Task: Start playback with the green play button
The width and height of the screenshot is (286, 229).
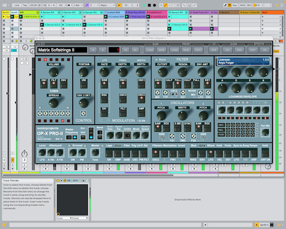Action: tap(144, 5)
